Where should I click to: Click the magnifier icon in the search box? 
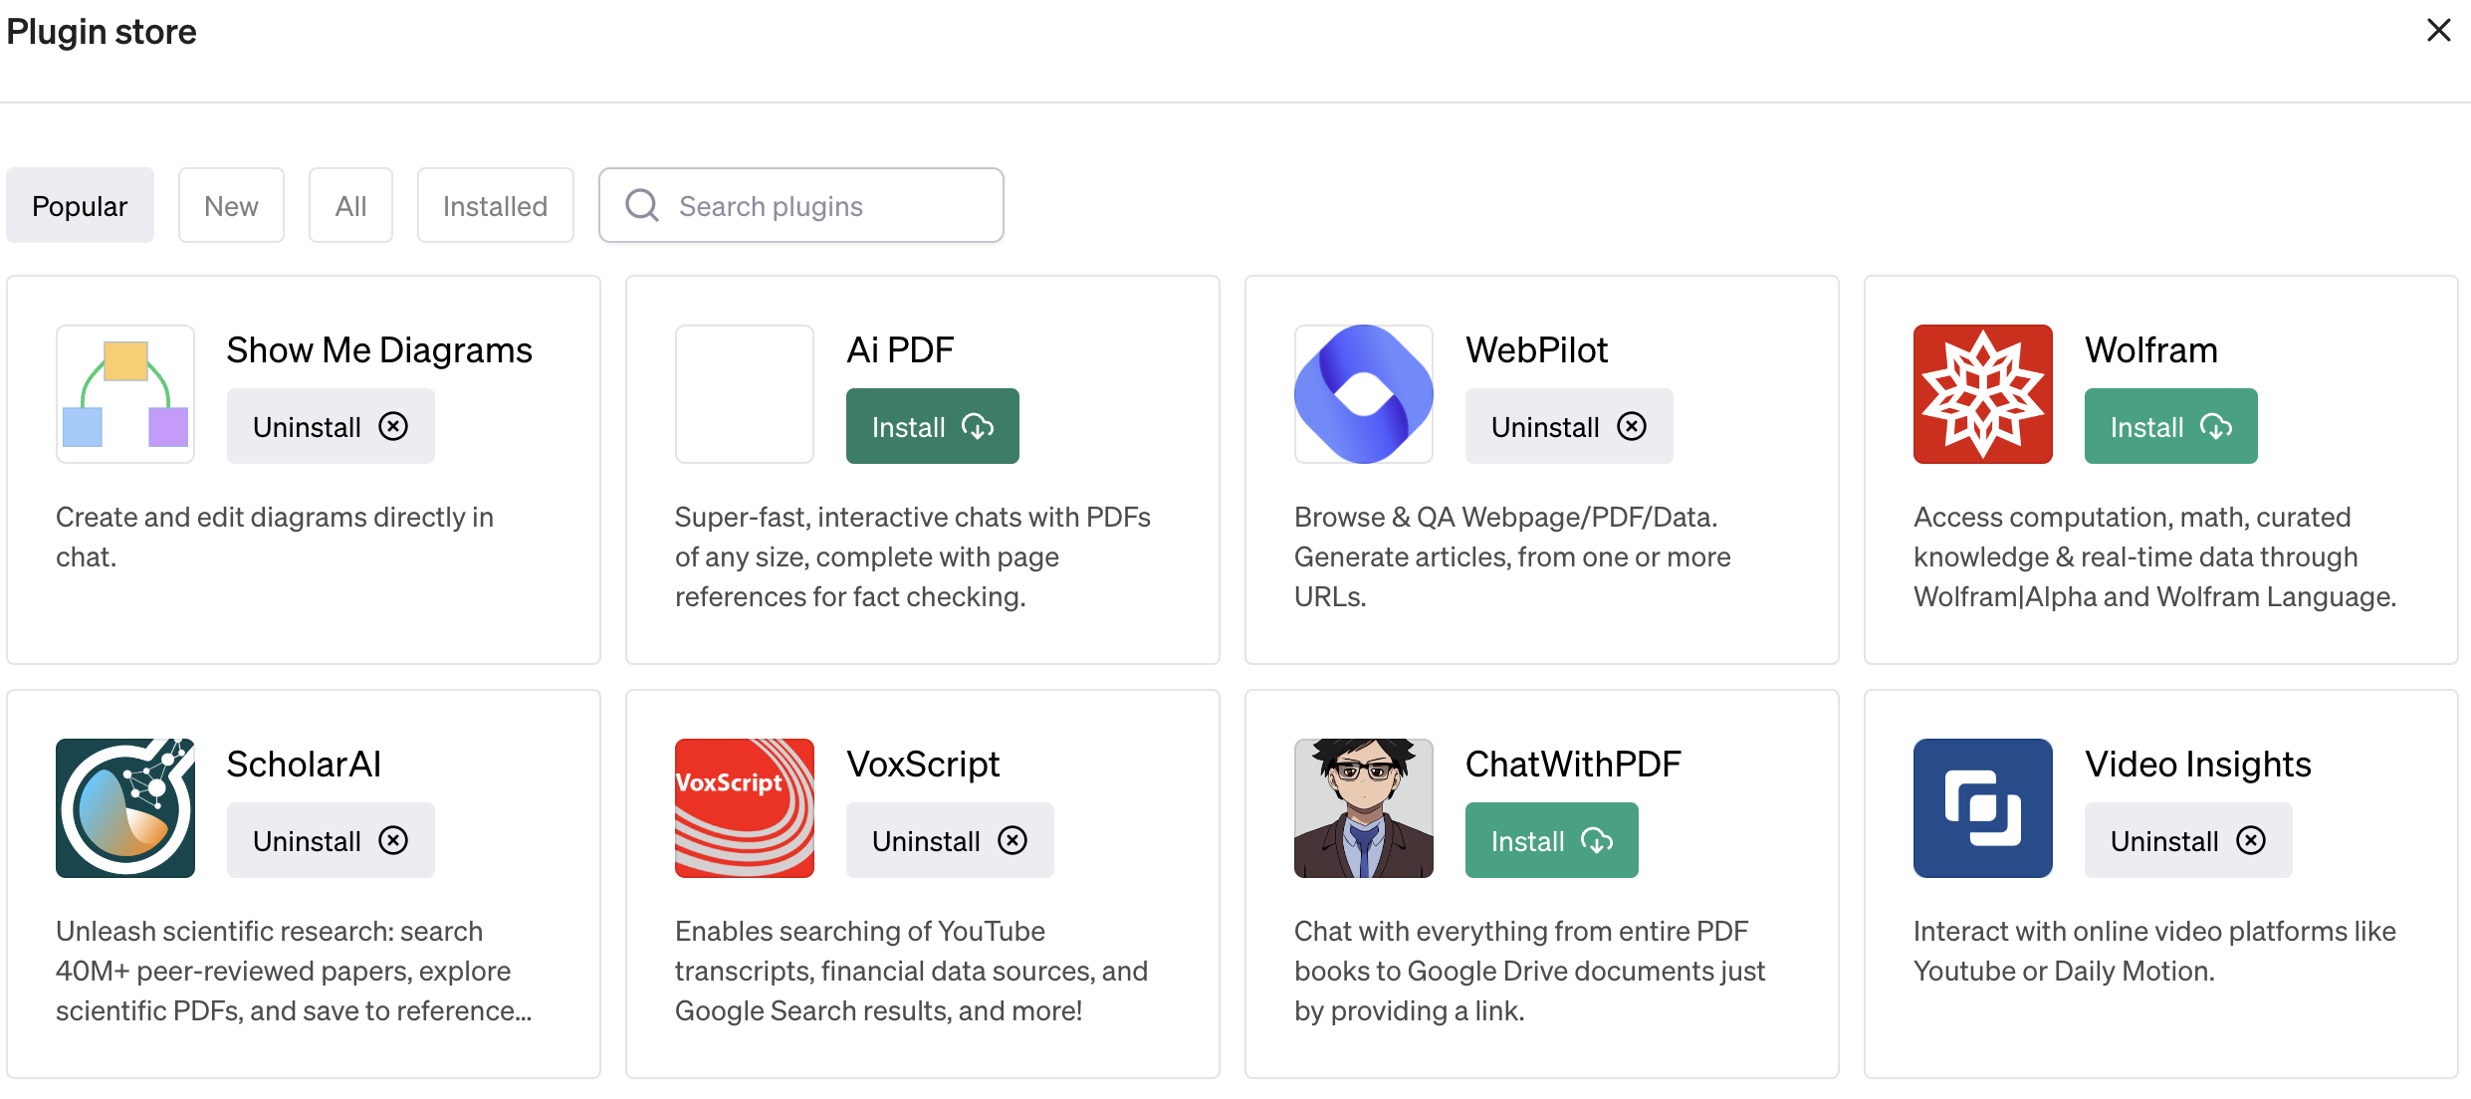pyautogui.click(x=642, y=206)
